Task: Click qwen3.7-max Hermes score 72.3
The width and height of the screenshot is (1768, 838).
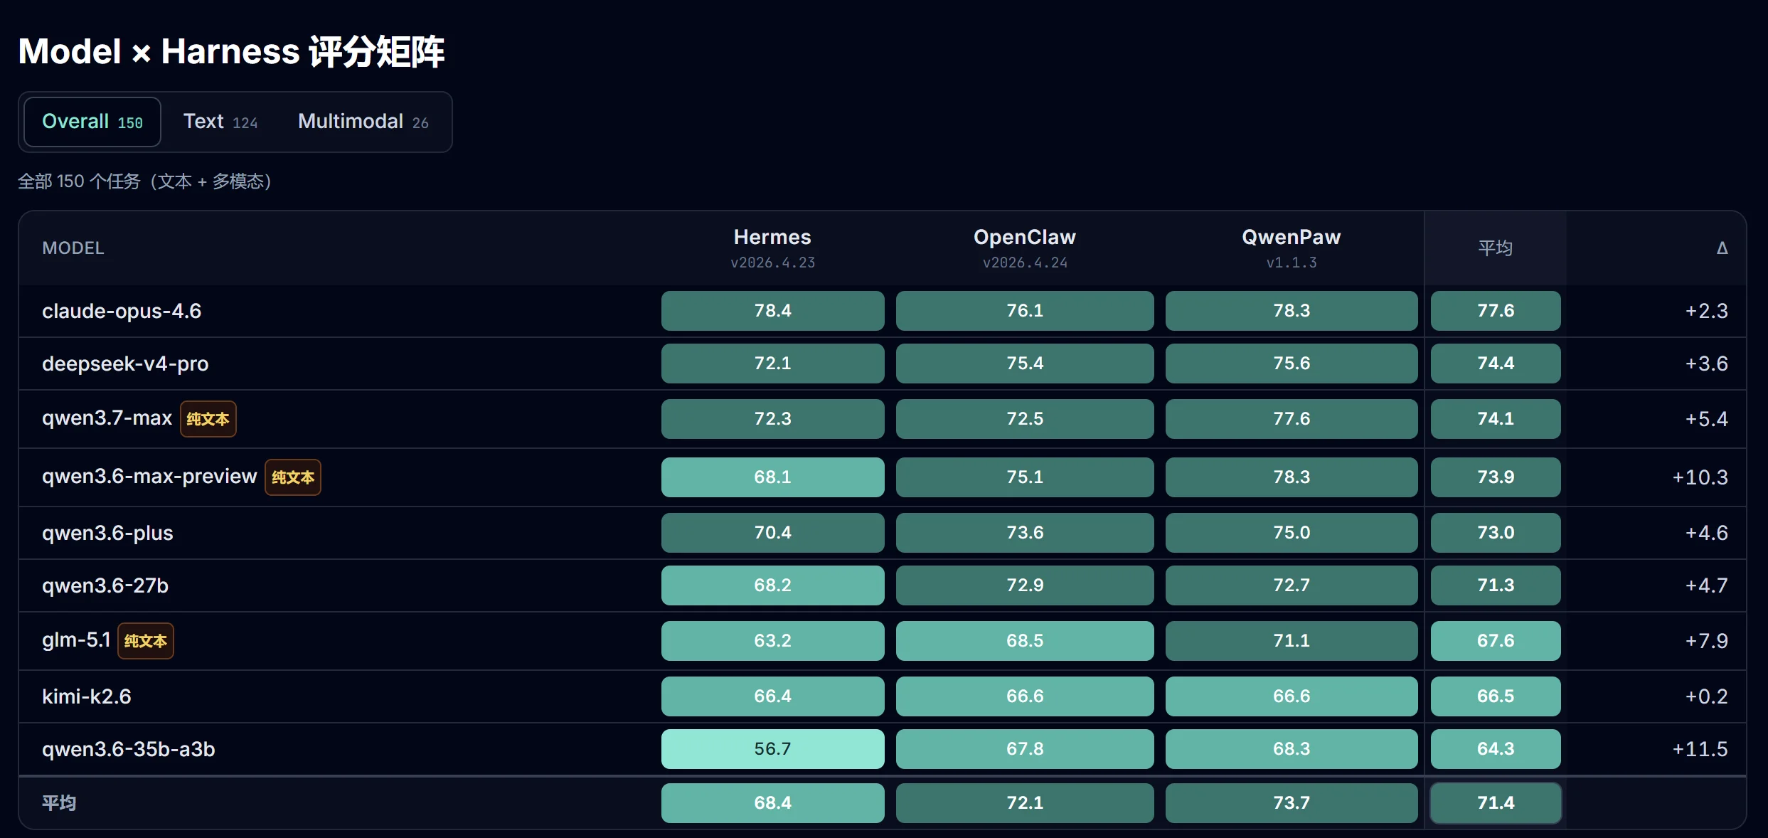Action: [773, 419]
